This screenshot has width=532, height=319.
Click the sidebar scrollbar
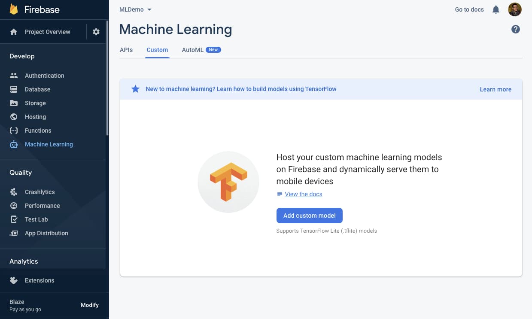pos(107,77)
